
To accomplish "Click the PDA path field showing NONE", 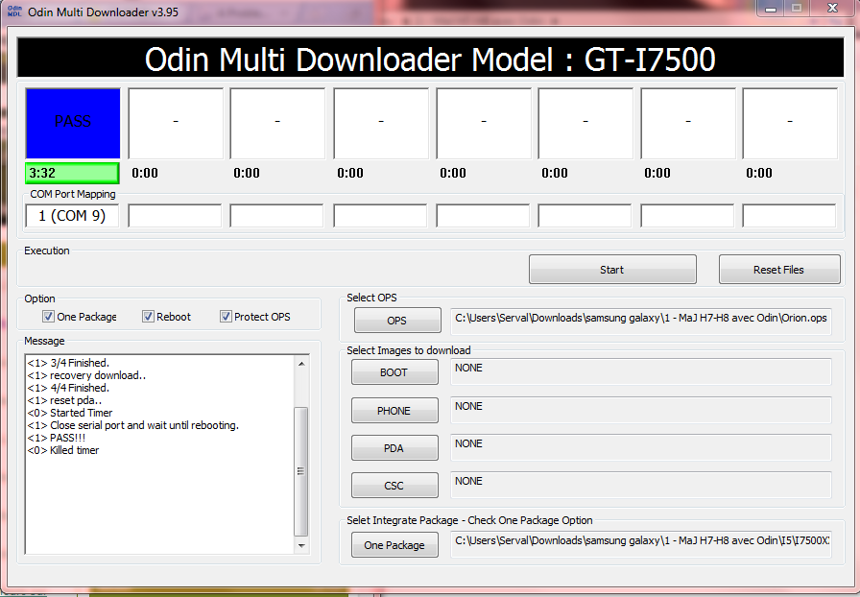I will 640,447.
